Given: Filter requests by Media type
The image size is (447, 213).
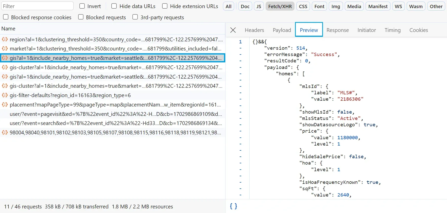Looking at the screenshot, I should click(354, 6).
